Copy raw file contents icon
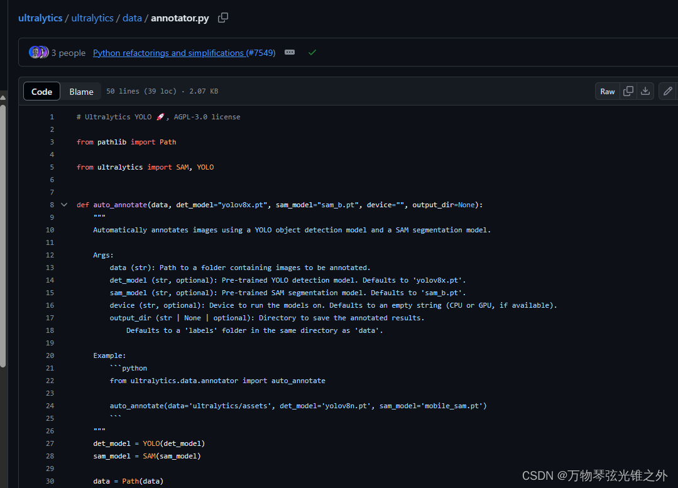The image size is (678, 488). point(628,91)
